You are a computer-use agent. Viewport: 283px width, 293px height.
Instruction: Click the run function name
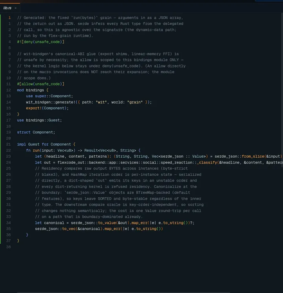tap(36, 151)
